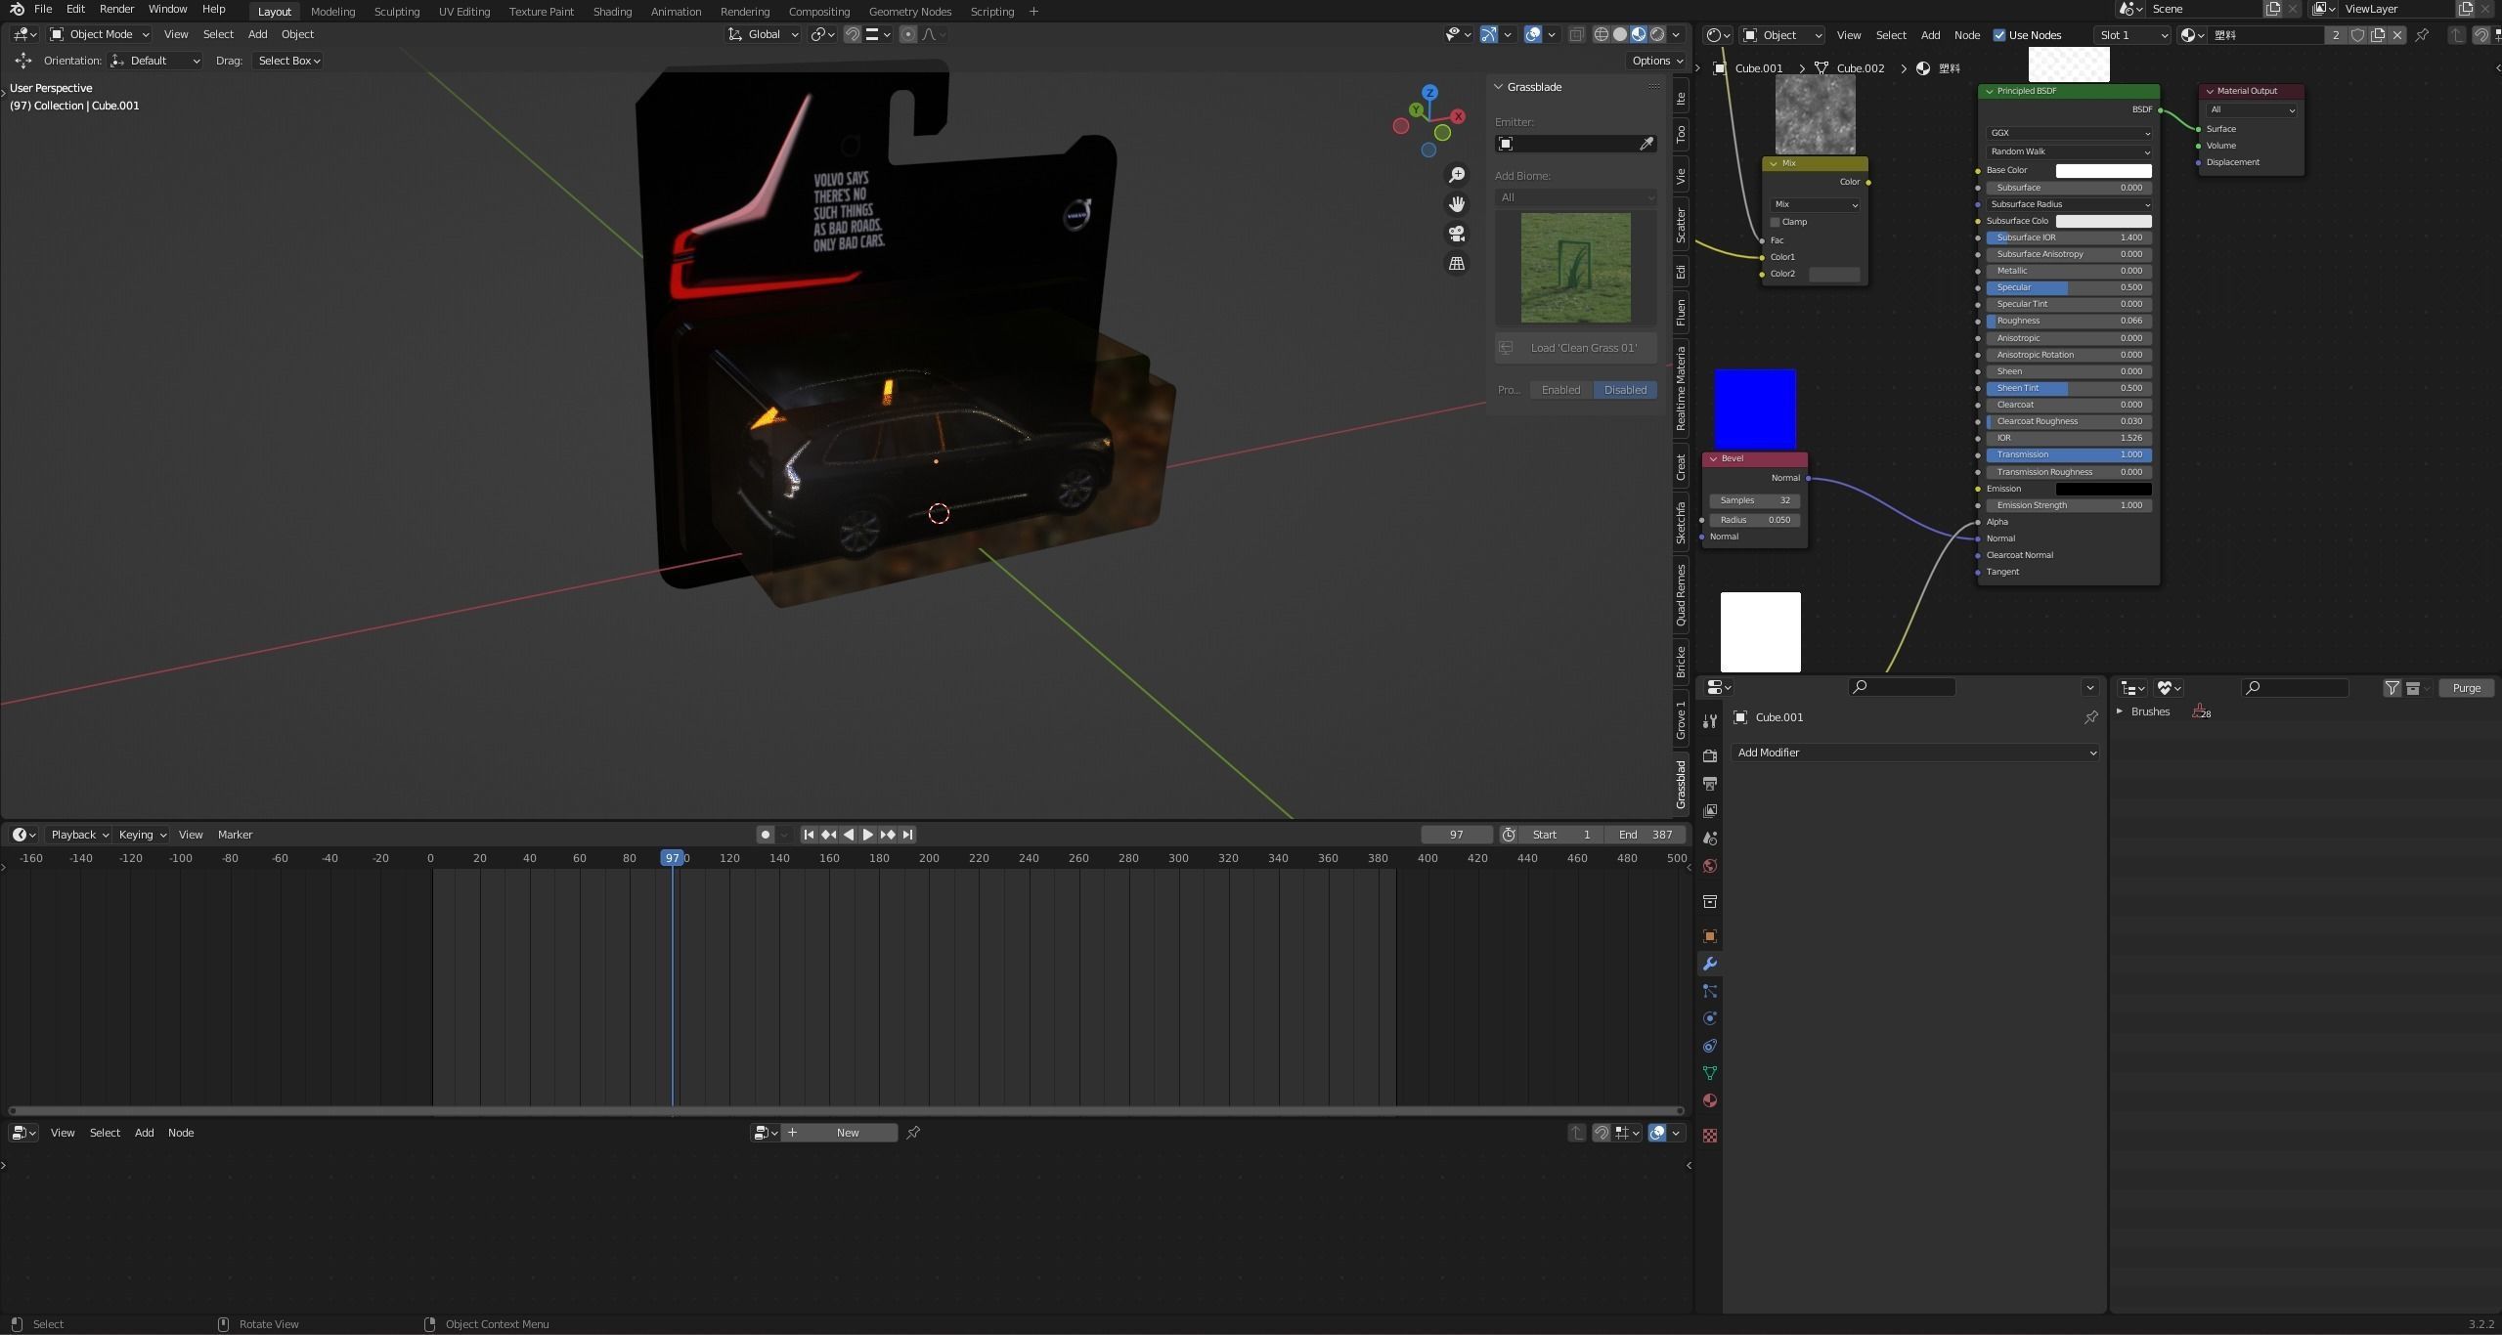The height and width of the screenshot is (1335, 2502).
Task: Switch perspective/orthographic grid icon
Action: click(x=1457, y=264)
